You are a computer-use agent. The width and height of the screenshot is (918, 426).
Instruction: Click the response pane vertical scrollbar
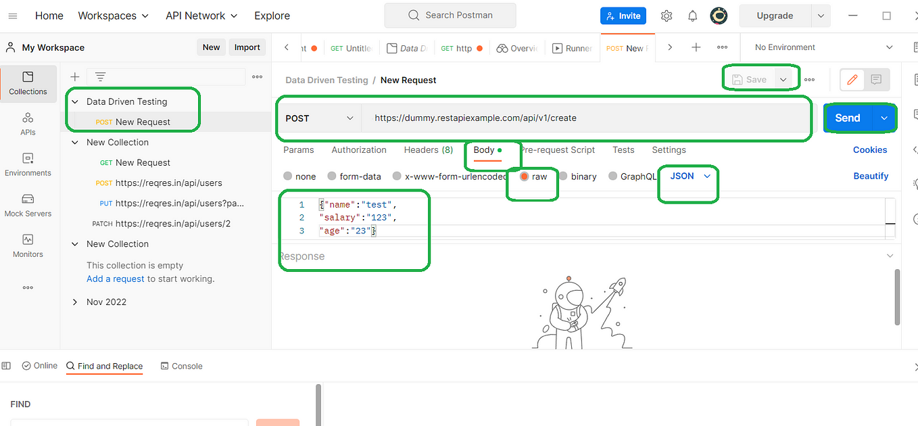coord(898,296)
